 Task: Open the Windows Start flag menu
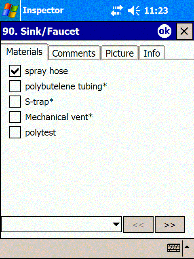(x=10, y=10)
